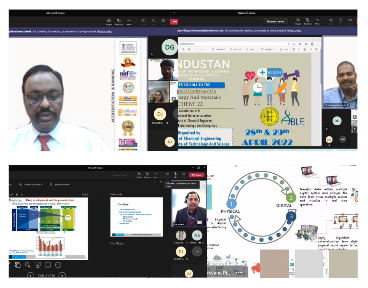Select DJ avatar in top-left participant panel
This screenshot has height=288, width=368.
pos(160,114)
